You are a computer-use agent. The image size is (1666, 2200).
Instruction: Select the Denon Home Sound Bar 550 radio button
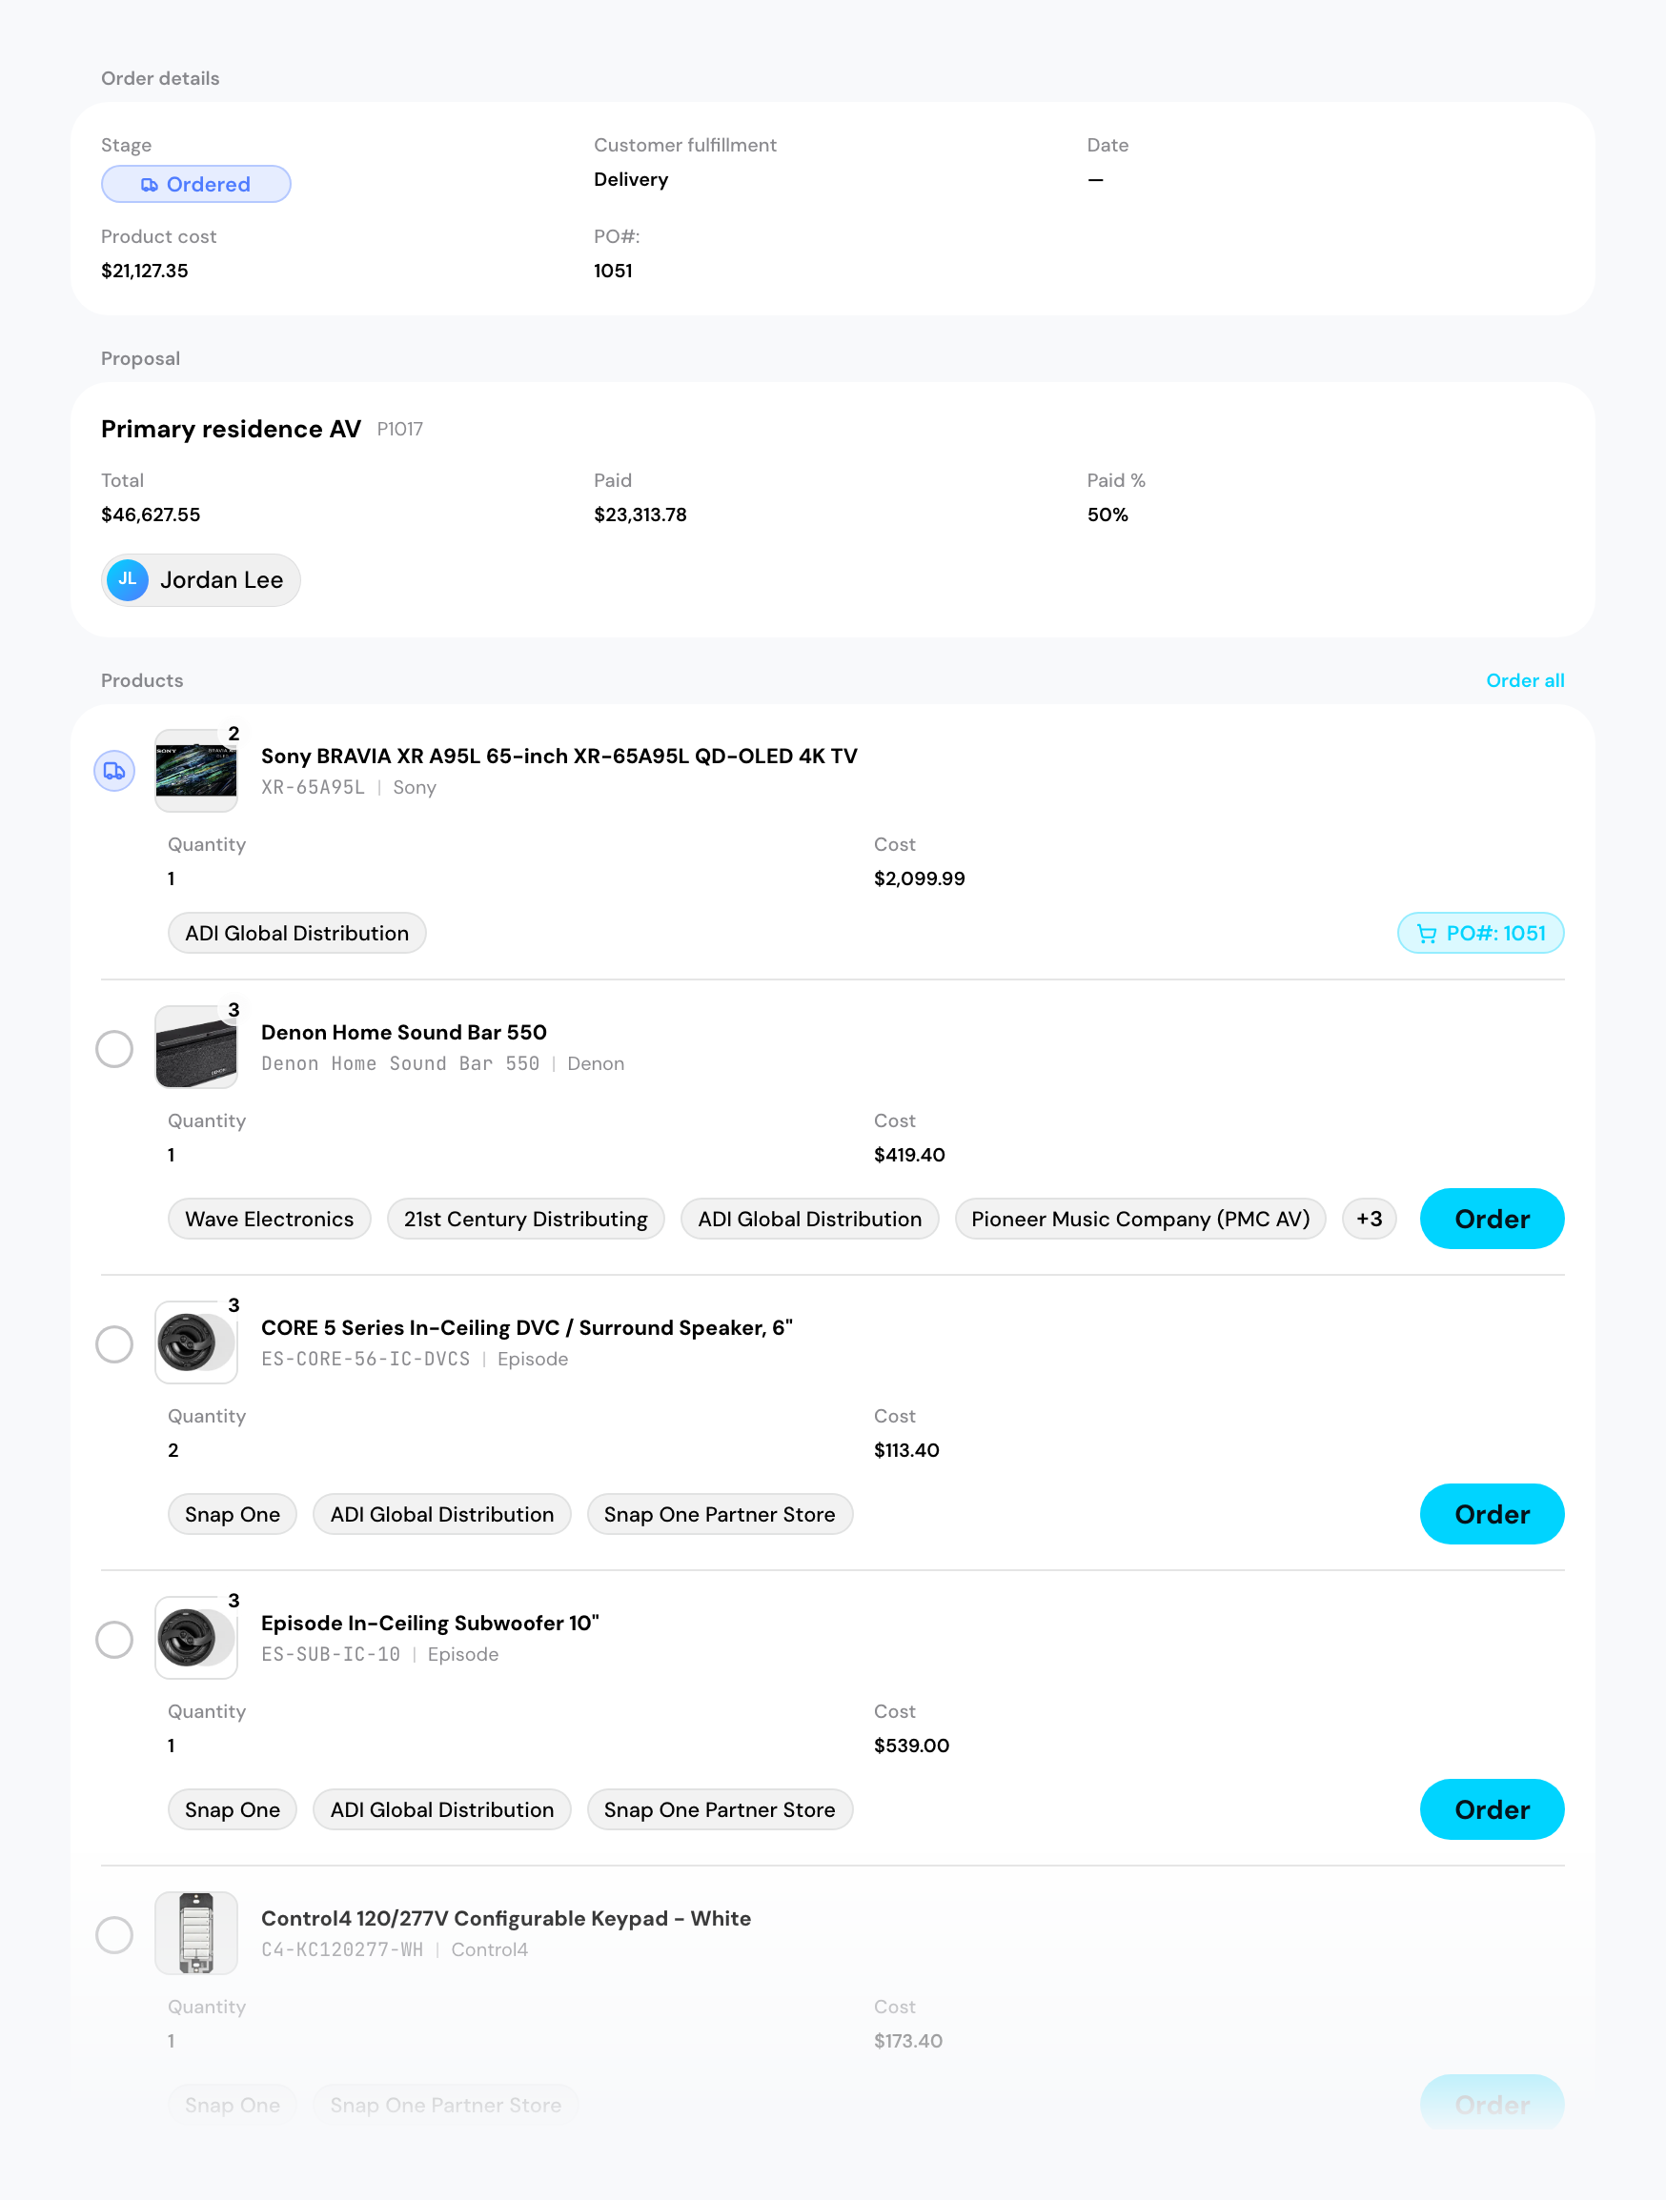[114, 1048]
